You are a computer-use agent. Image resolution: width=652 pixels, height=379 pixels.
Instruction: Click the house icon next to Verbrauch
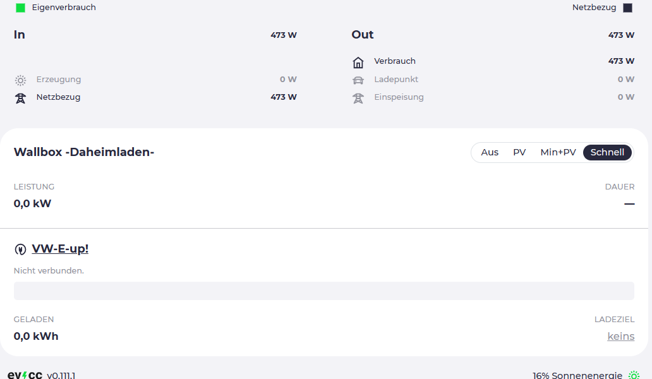(358, 63)
